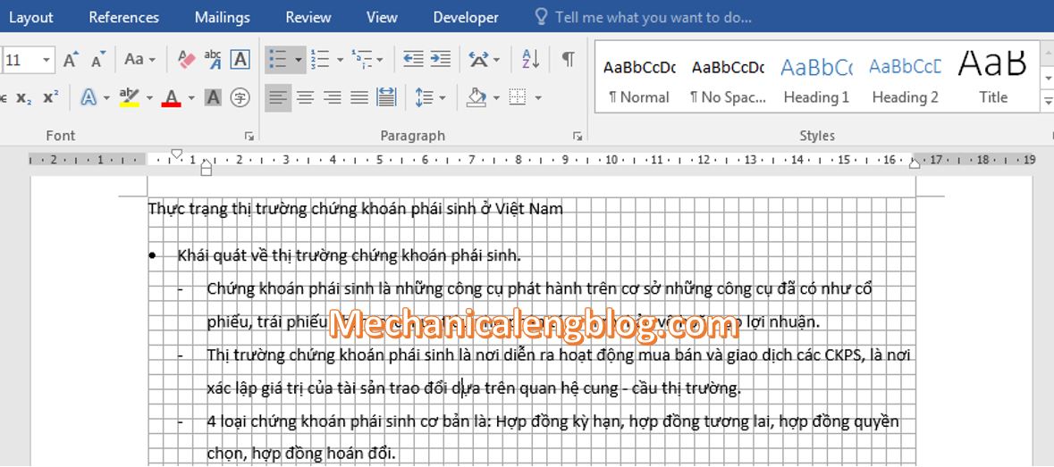Open Font dialog launcher
The height and width of the screenshot is (467, 1054).
249,137
